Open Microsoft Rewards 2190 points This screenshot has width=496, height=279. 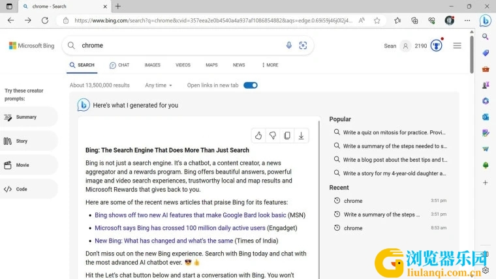[429, 46]
